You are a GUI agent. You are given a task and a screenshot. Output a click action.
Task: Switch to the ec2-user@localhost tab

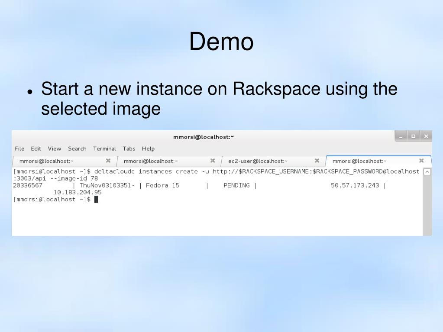point(274,161)
